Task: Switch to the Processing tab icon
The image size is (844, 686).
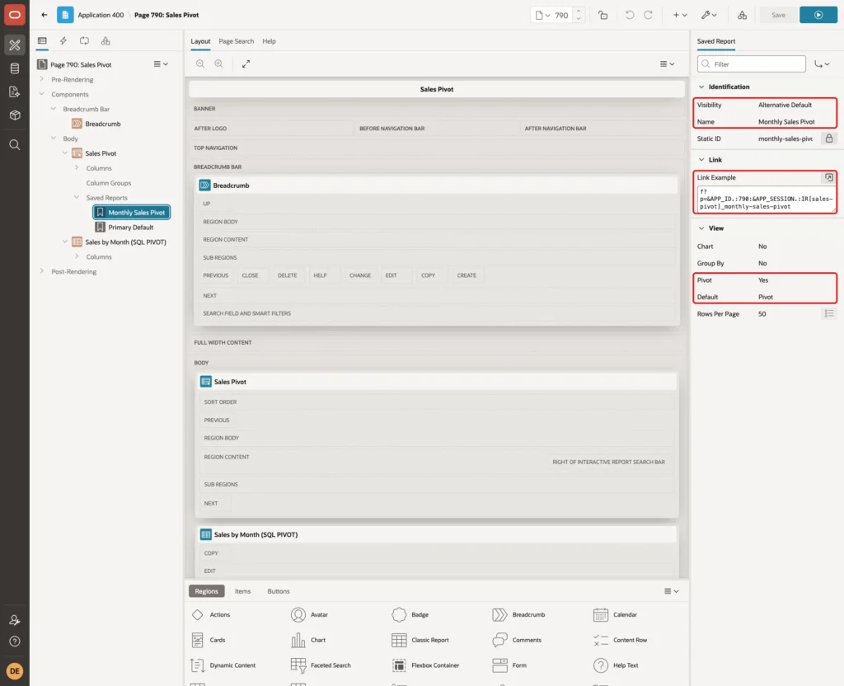Action: tap(85, 41)
